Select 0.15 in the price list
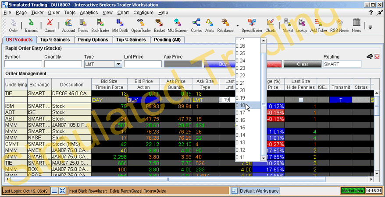This screenshot has height=197, width=385. click(x=248, y=128)
